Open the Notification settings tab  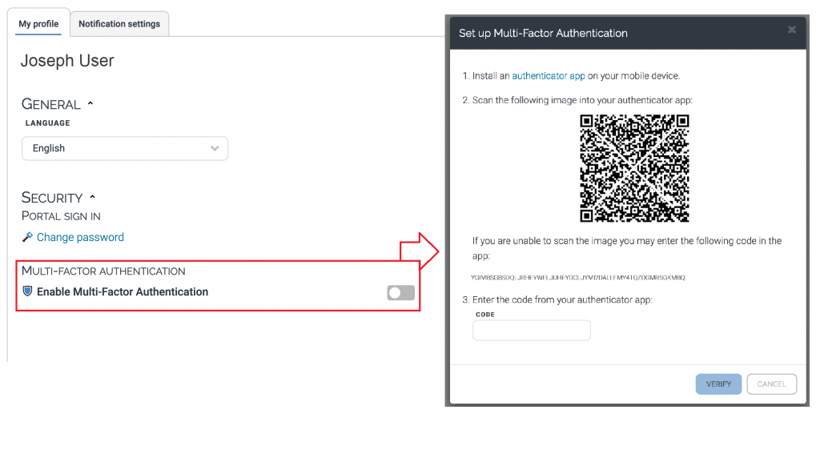coord(119,24)
